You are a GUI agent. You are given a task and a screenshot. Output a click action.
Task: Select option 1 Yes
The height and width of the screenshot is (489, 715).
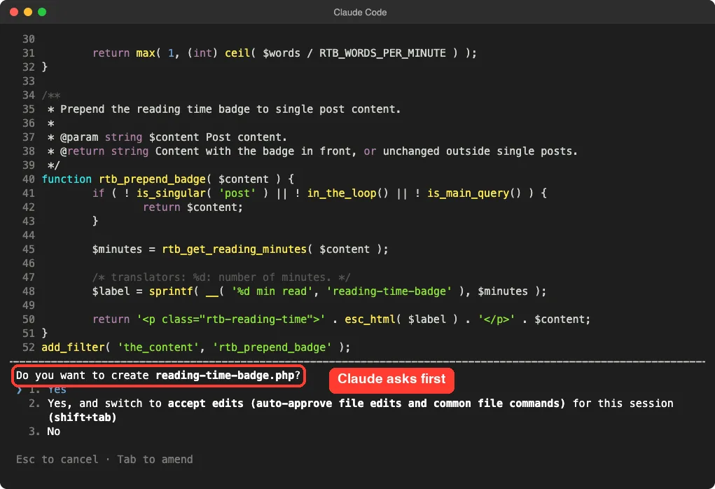(x=48, y=390)
